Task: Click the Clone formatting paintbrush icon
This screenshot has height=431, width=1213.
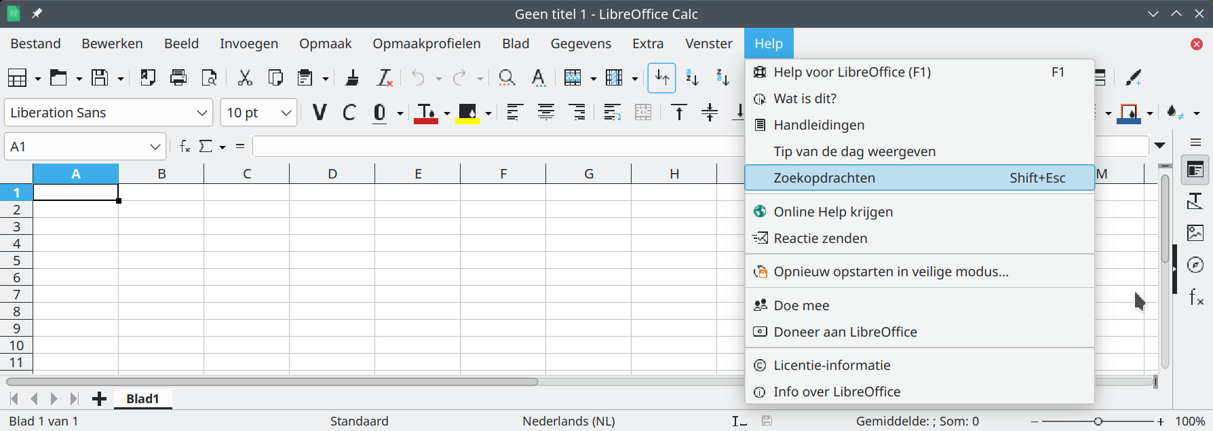Action: click(352, 78)
